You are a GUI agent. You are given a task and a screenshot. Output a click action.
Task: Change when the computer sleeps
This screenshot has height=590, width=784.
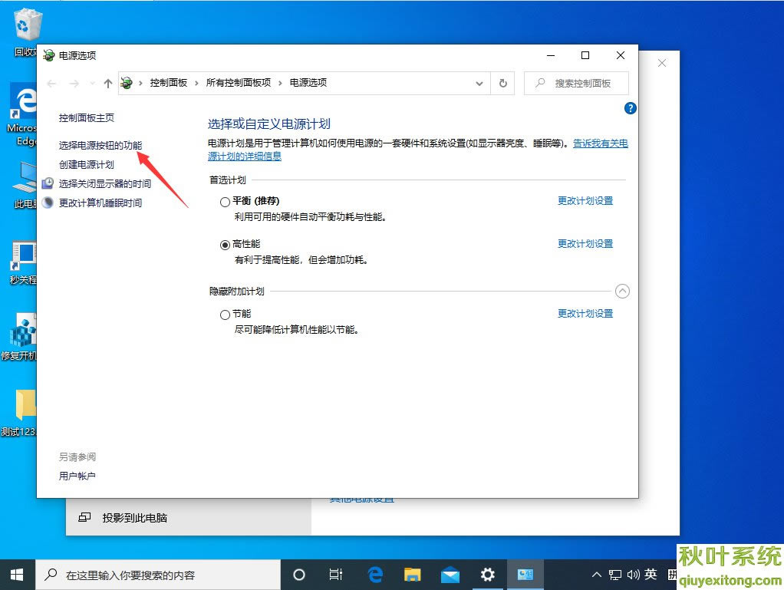(x=100, y=203)
